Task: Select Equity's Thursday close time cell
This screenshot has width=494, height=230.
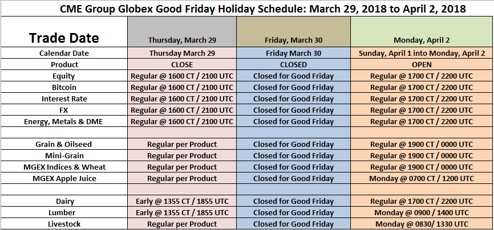Action: point(181,76)
